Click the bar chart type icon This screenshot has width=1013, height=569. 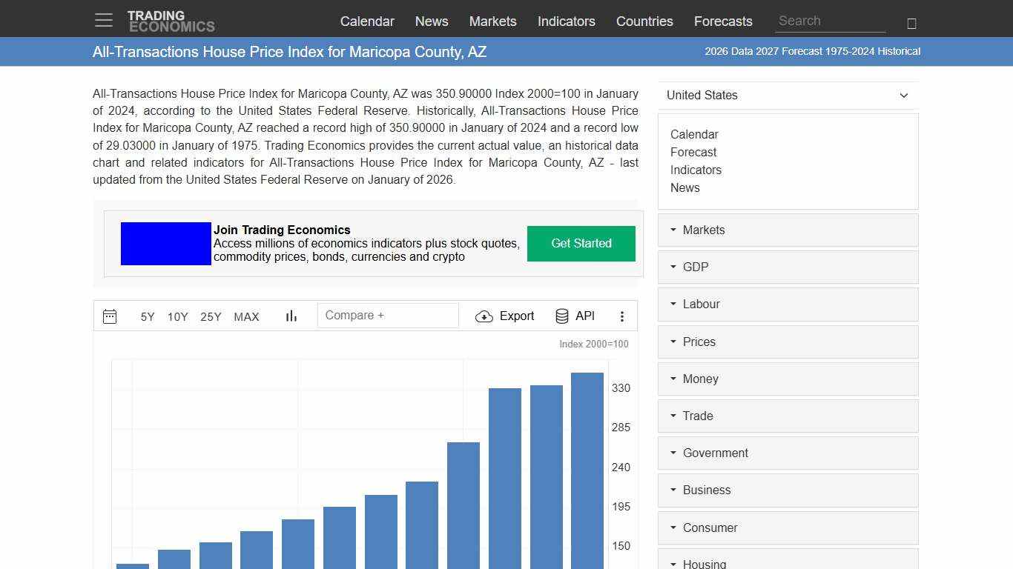point(291,316)
